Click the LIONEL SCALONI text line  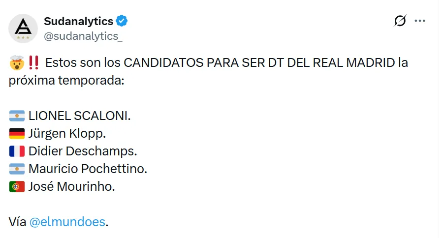tap(80, 117)
